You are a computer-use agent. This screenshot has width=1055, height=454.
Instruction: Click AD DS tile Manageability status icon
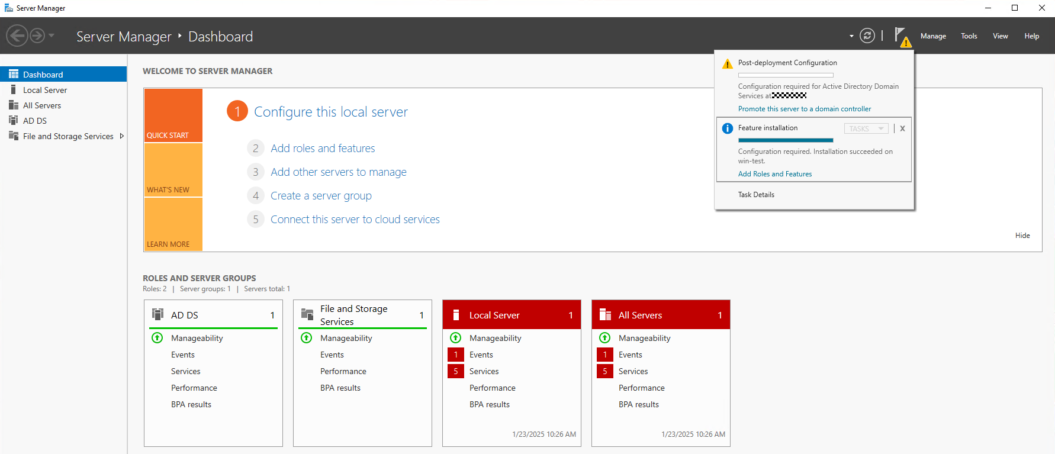(157, 338)
